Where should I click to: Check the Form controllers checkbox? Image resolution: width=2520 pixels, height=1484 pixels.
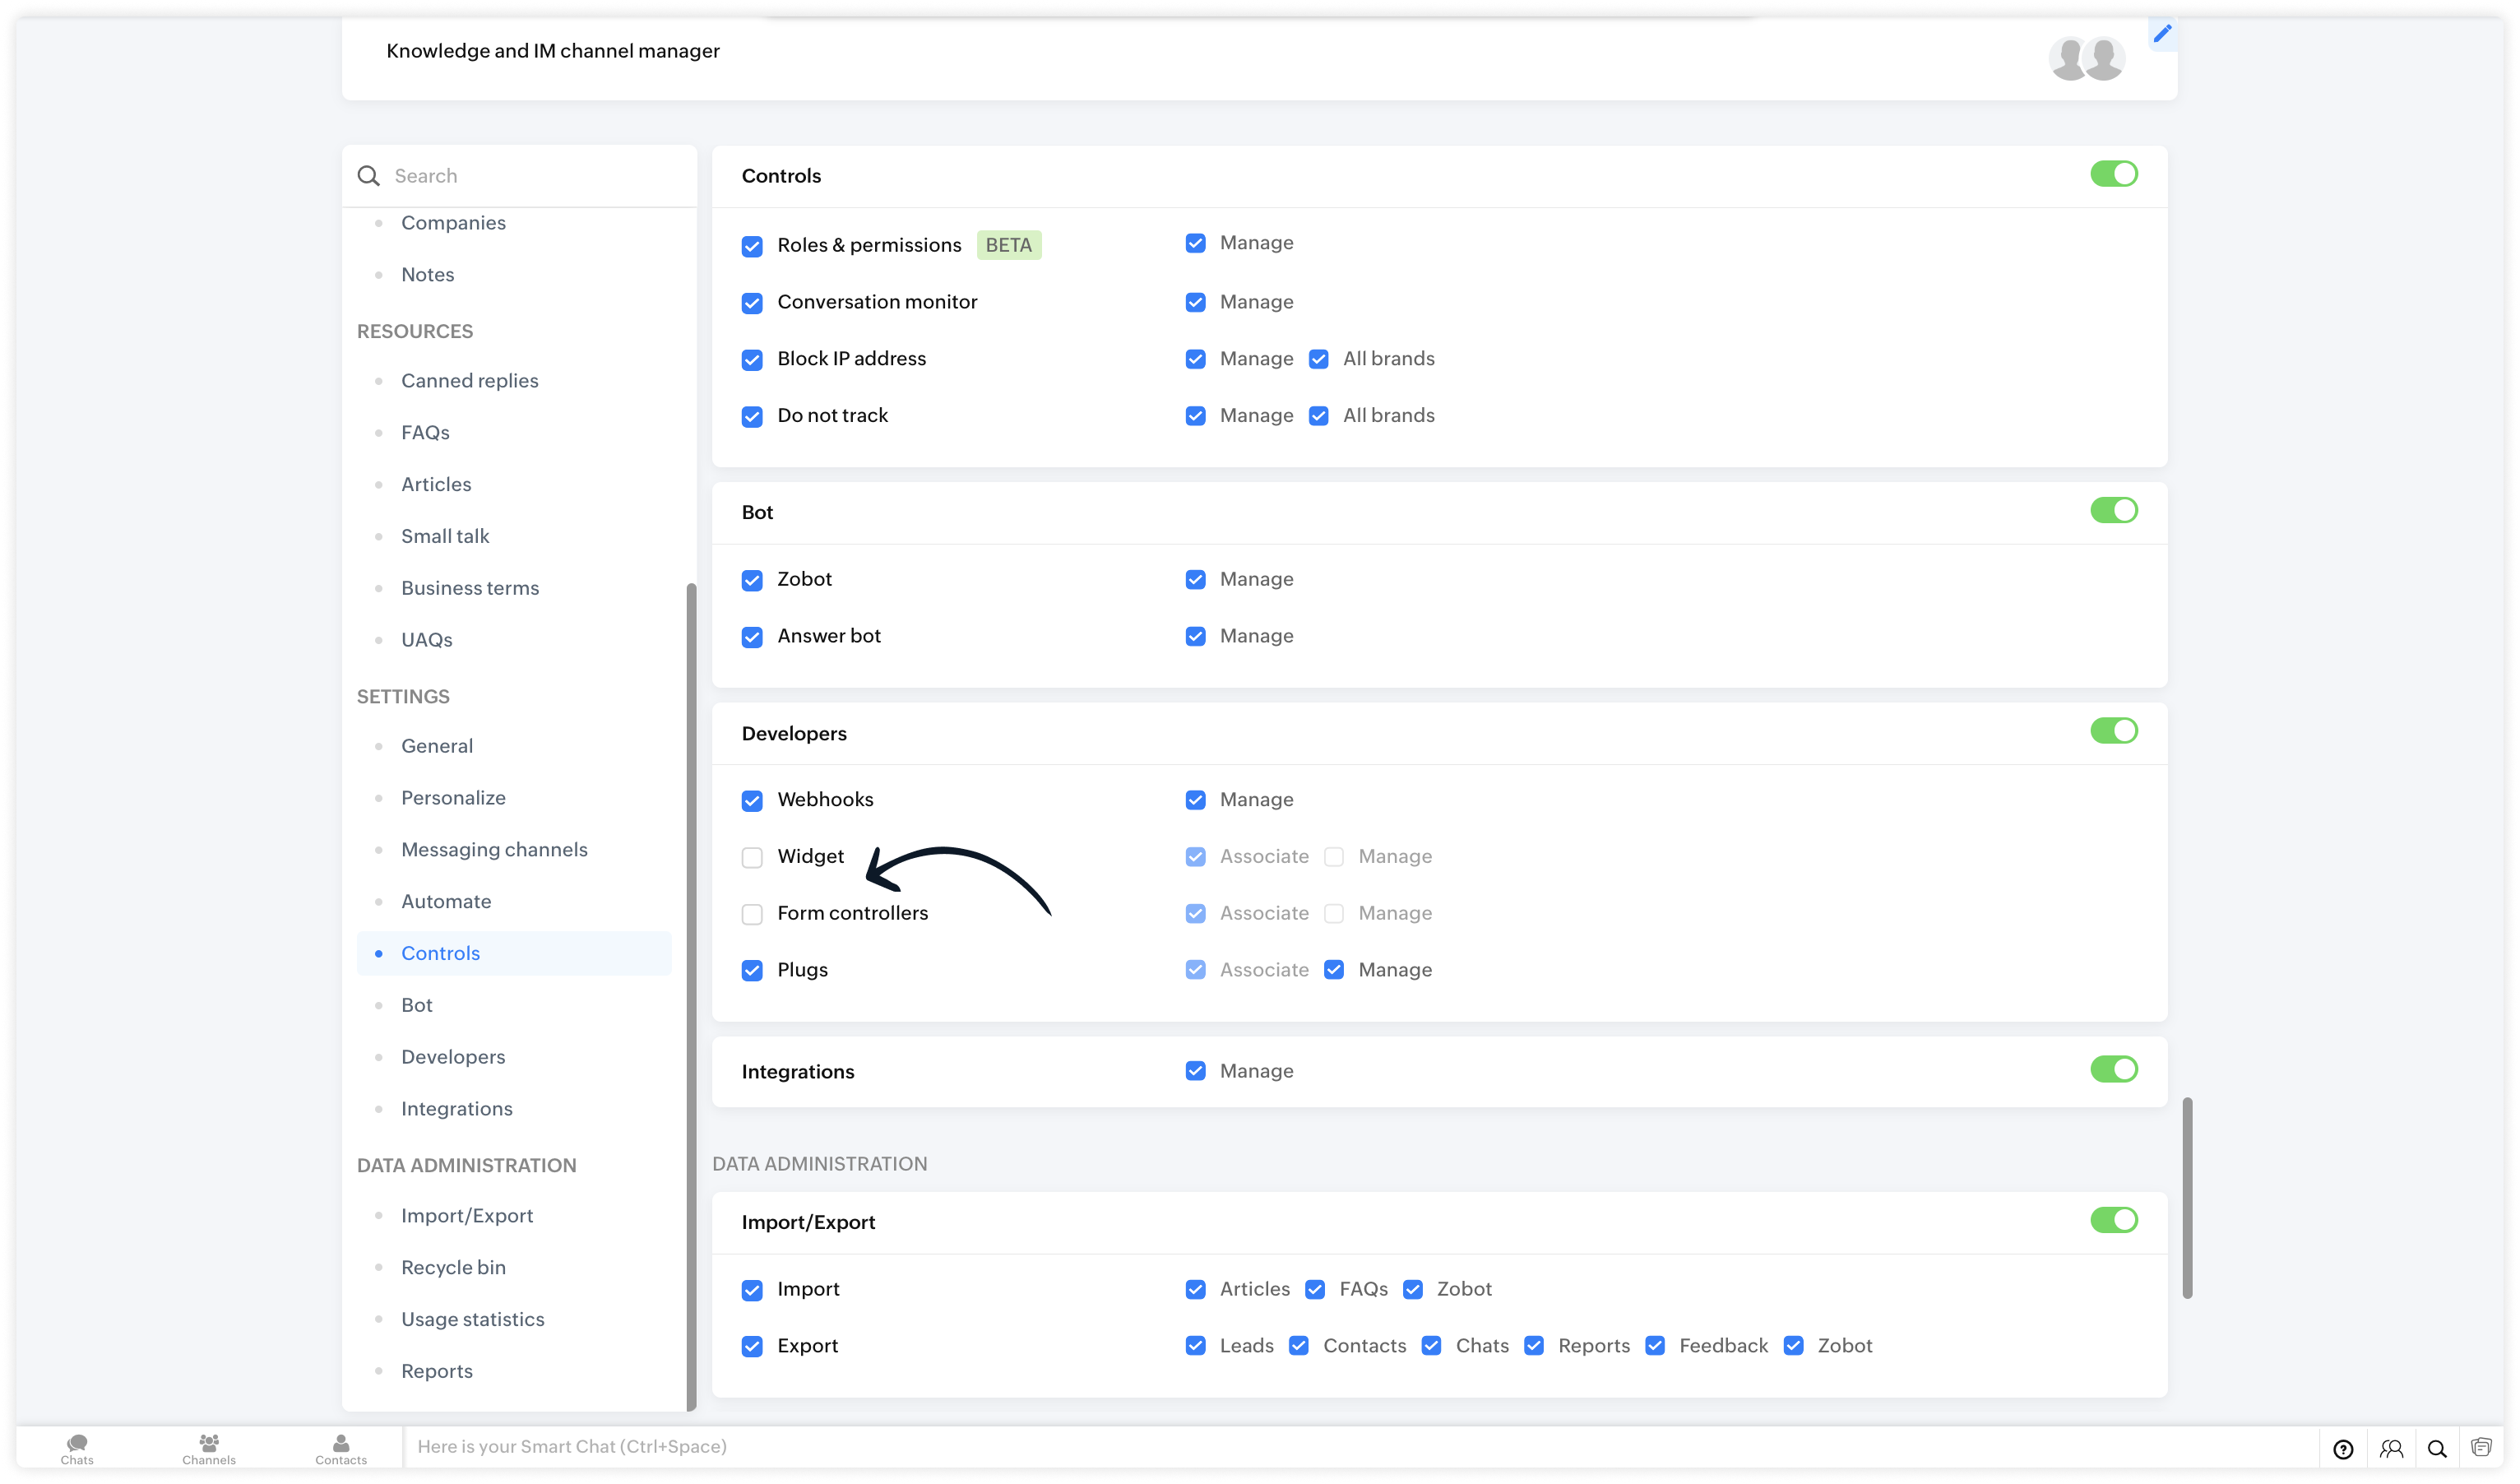(752, 914)
